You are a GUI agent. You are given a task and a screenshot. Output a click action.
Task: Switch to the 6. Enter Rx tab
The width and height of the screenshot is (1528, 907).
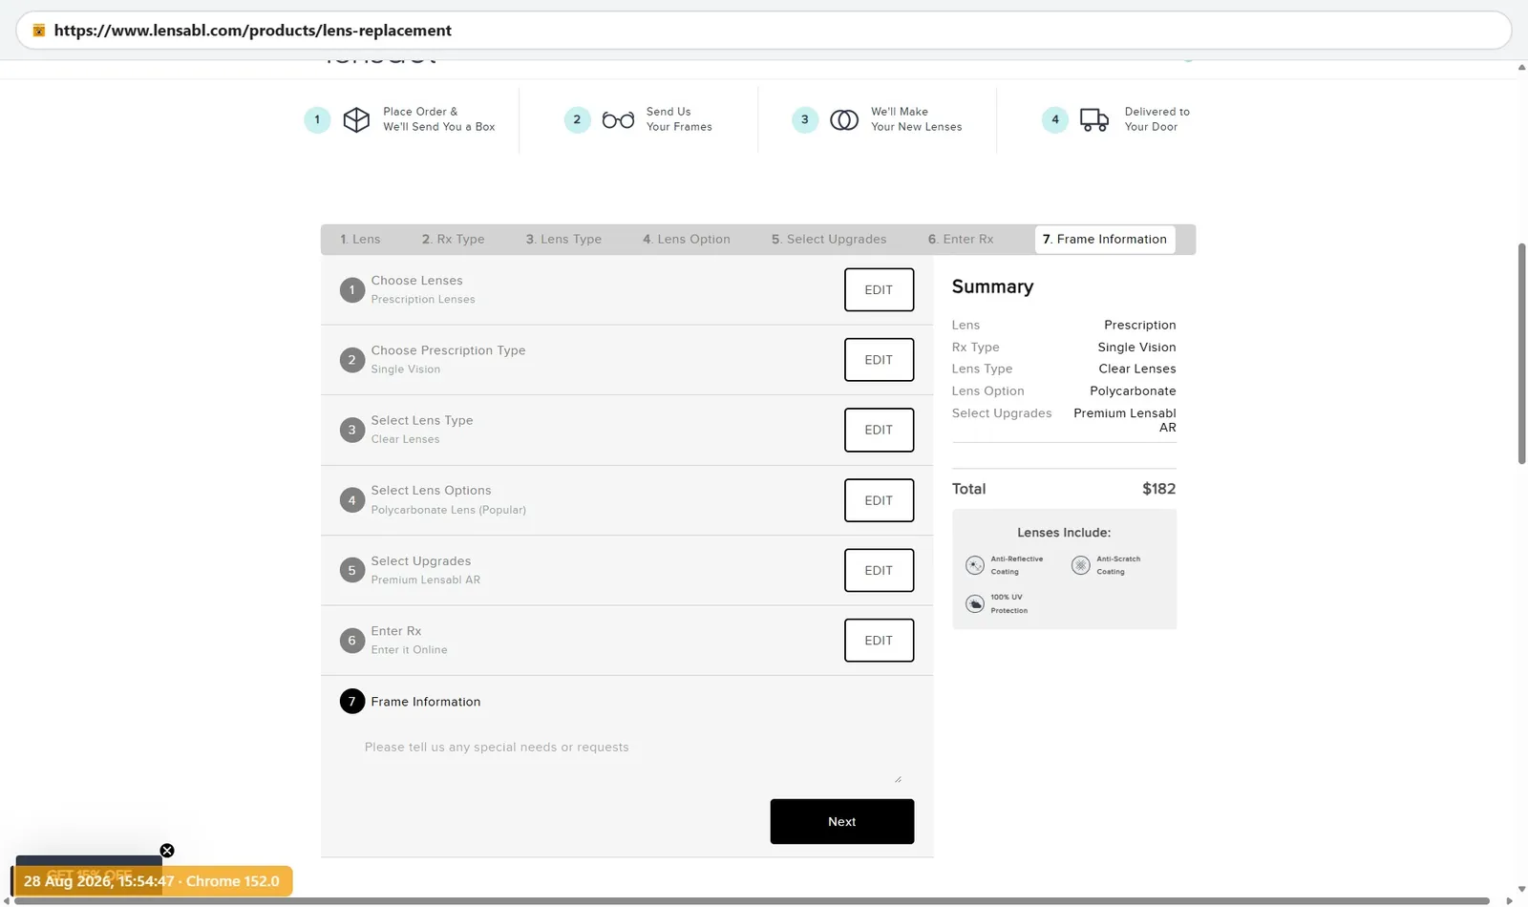[x=961, y=240]
